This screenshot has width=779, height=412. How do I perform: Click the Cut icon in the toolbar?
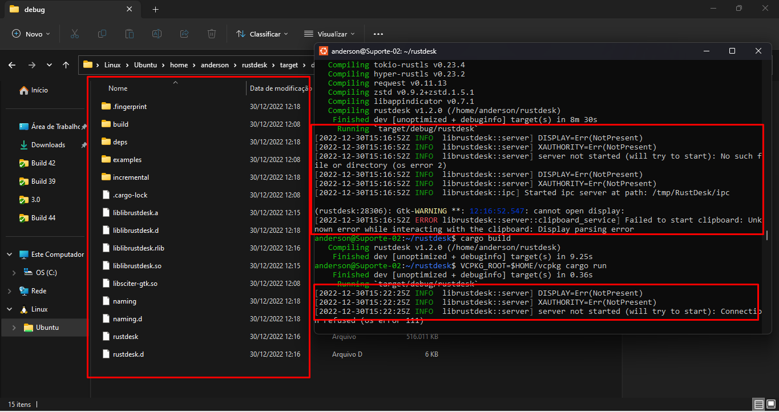pyautogui.click(x=74, y=34)
